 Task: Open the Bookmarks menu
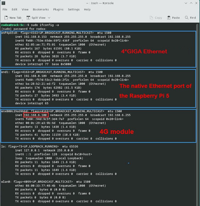(x=41, y=9)
